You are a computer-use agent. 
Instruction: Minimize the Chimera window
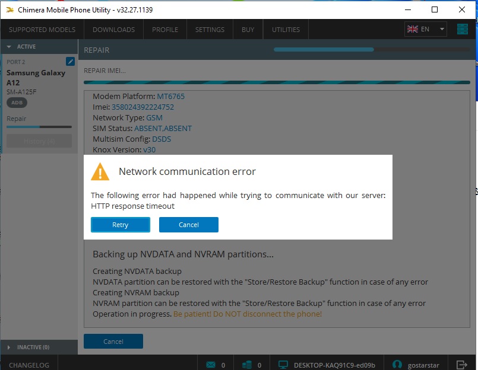pos(408,9)
